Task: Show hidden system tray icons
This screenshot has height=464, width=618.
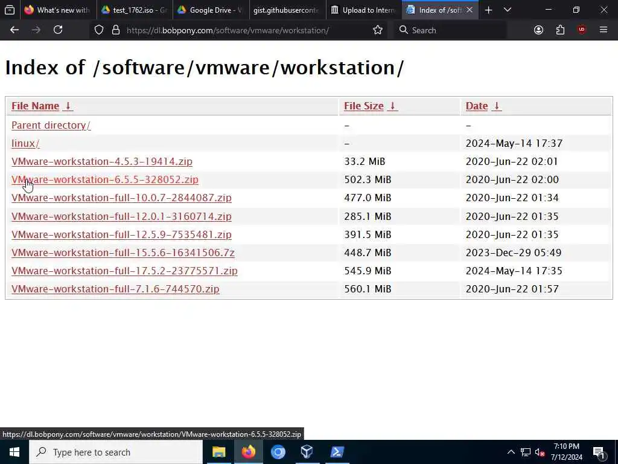Action: click(x=511, y=452)
